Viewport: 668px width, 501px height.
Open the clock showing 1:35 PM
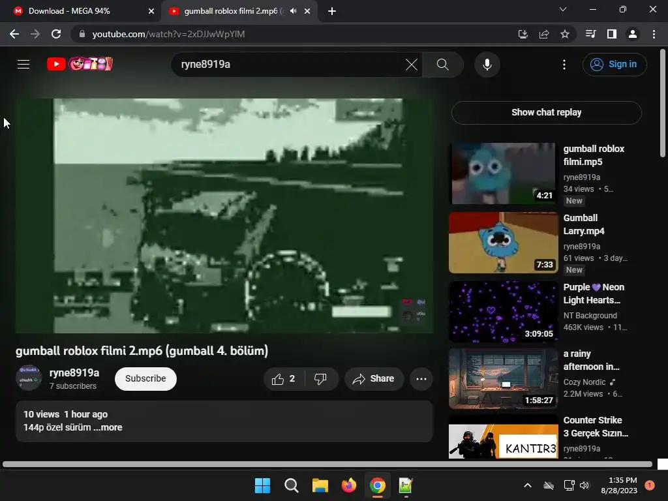tap(619, 485)
